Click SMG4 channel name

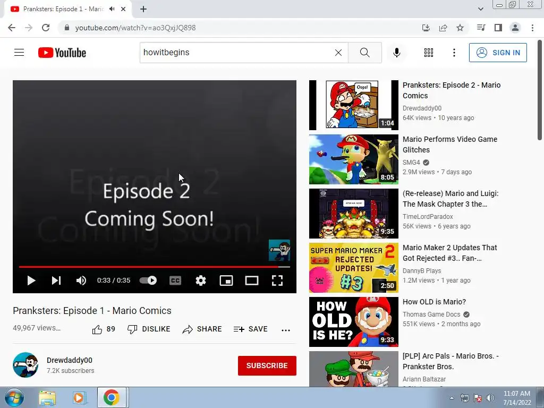pos(411,163)
